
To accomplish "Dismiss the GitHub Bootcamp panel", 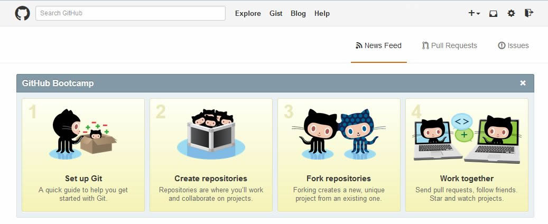I will tap(523, 83).
